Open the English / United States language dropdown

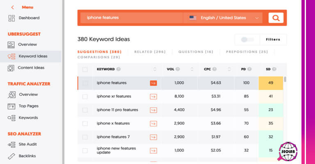[x=223, y=18]
